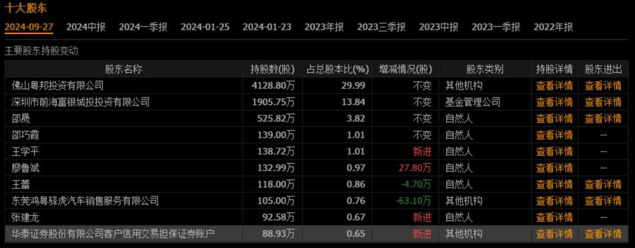635x248 pixels.
Task: Click the 占总股本比(%) column header
Action: point(338,69)
